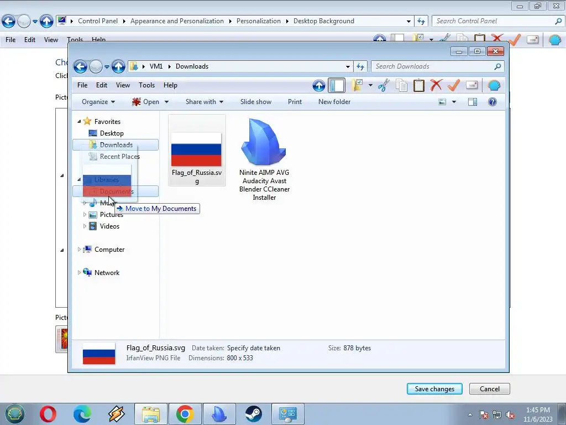Select Pictures library in navigation pane
Screen dimensions: 566x425
tap(111, 215)
